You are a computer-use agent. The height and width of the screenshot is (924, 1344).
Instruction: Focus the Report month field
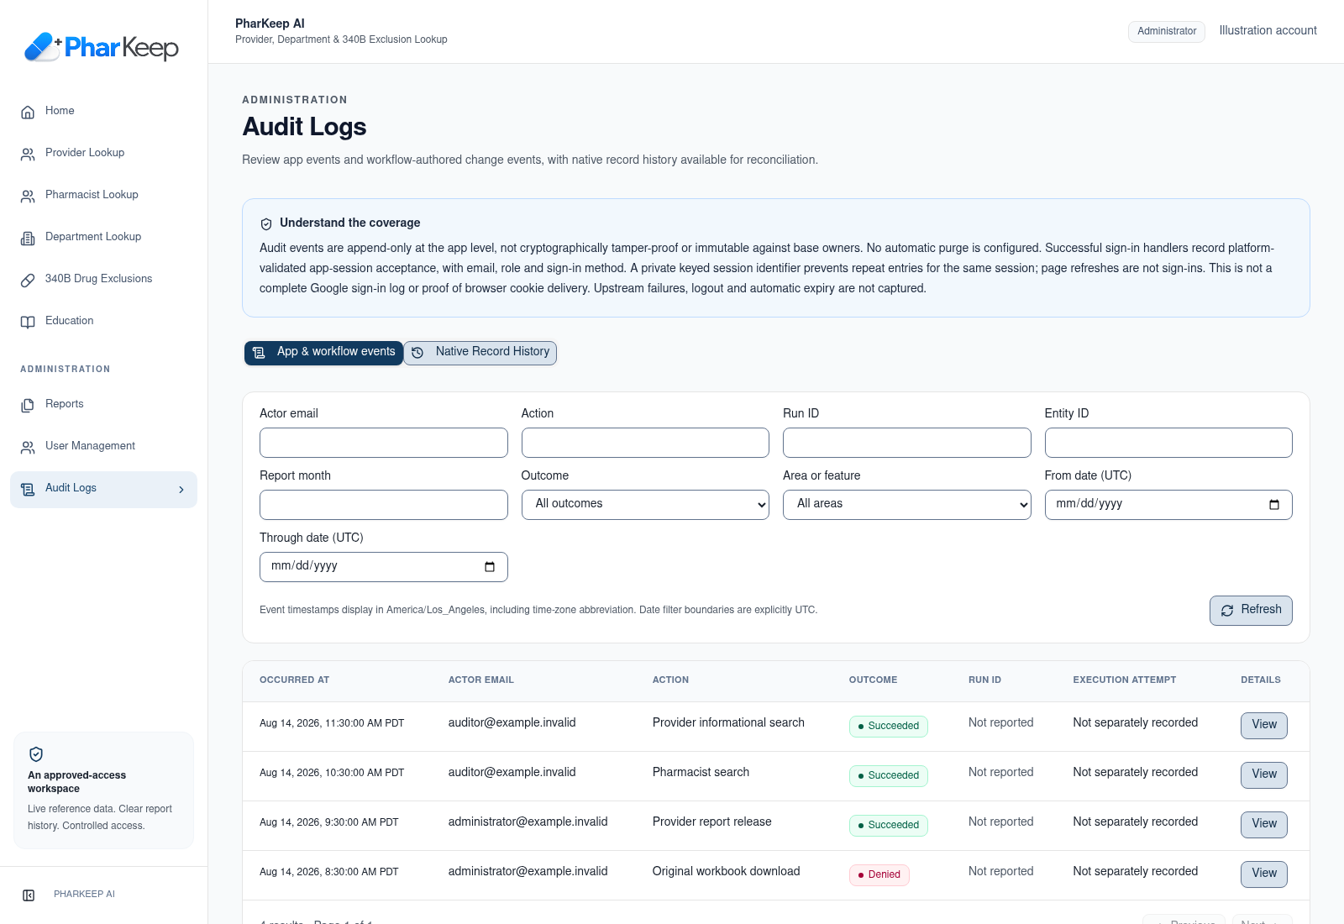[384, 505]
